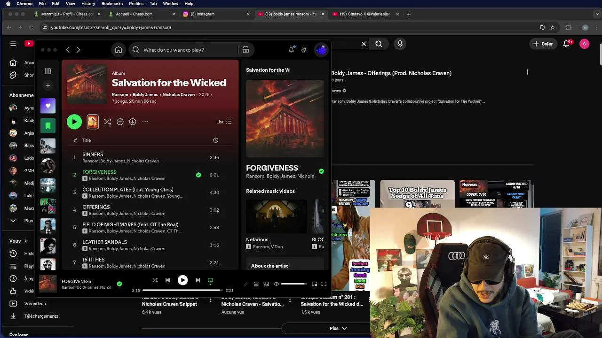Go back in Spotify history
Image resolution: width=602 pixels, height=338 pixels.
(x=68, y=50)
